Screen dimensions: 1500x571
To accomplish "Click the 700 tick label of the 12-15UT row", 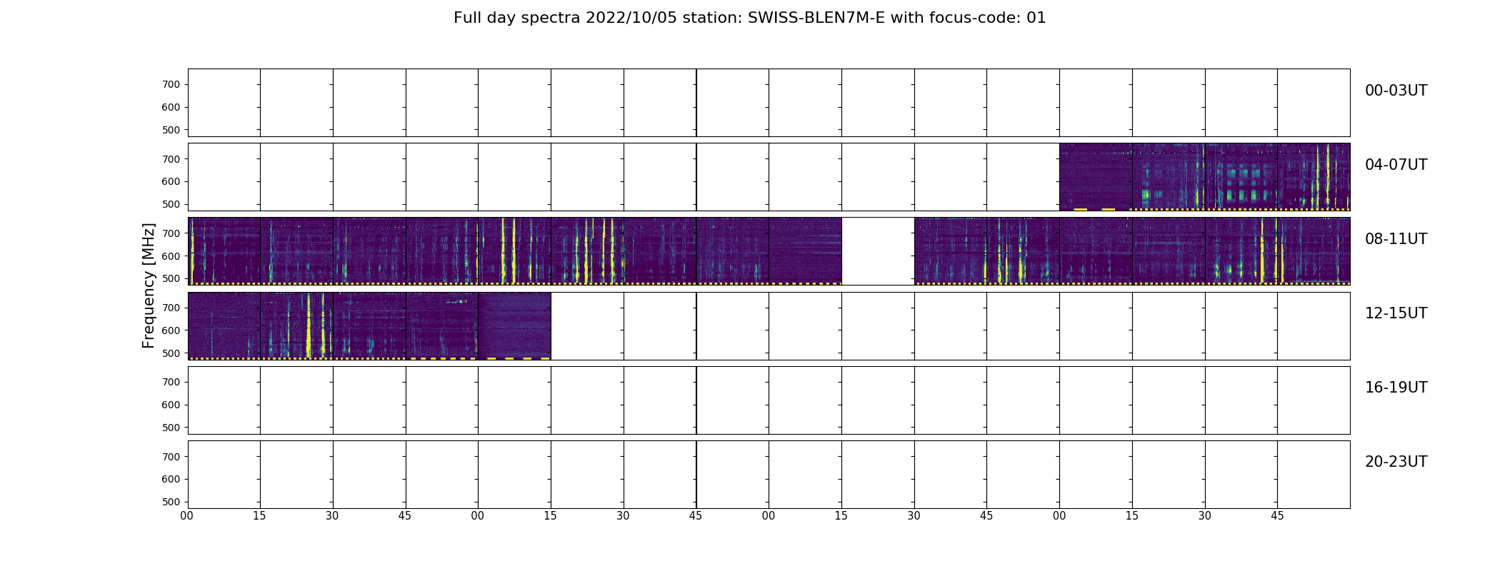I will coord(171,308).
